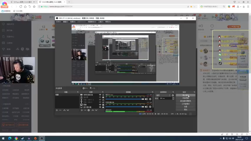Open the OBS 编辑(E) menu

66,22
